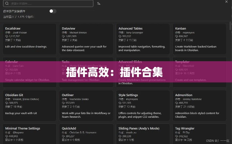Open the Obsidian Git plugin card
232x144 pixels.
(29, 105)
